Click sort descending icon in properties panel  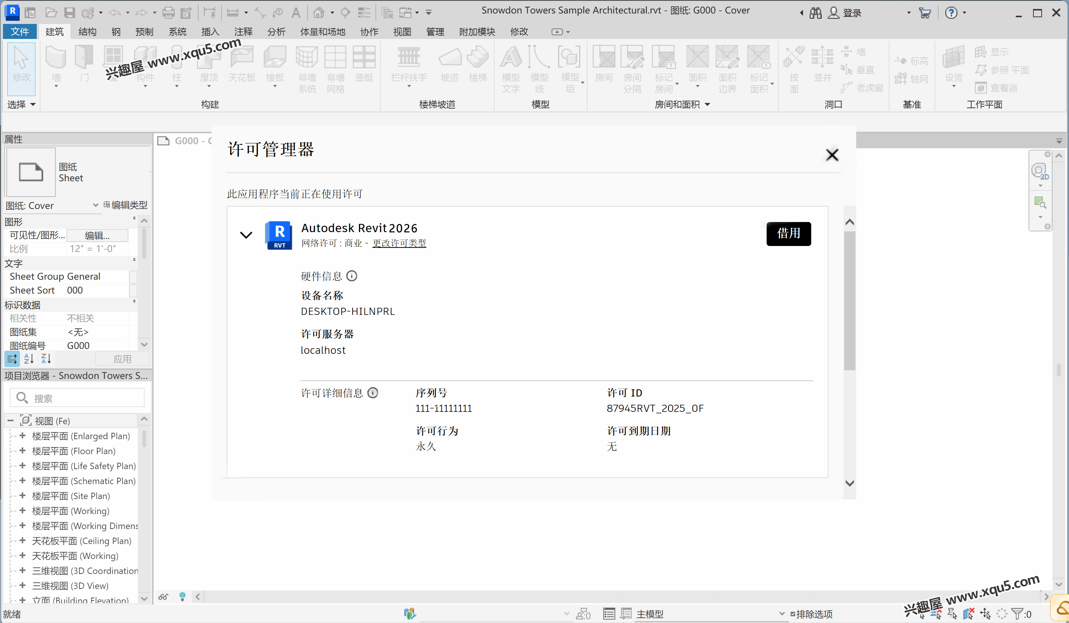[46, 359]
